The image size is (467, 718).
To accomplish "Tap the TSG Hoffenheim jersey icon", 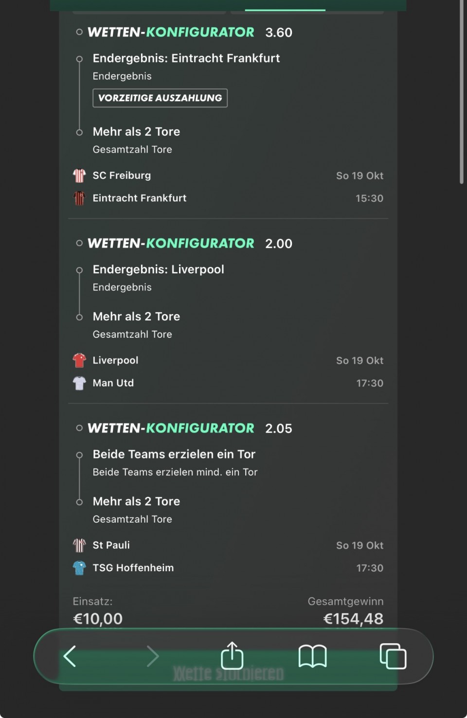I will coord(79,568).
